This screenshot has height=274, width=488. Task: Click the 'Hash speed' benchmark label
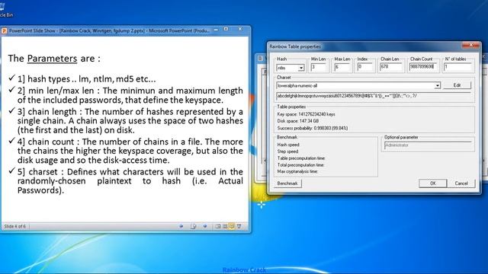(288, 145)
